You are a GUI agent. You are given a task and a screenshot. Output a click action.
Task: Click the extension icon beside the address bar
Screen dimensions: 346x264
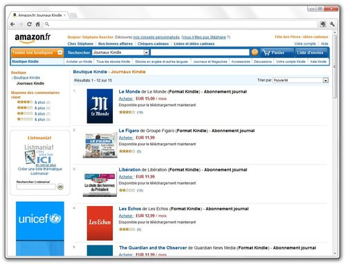click(323, 24)
